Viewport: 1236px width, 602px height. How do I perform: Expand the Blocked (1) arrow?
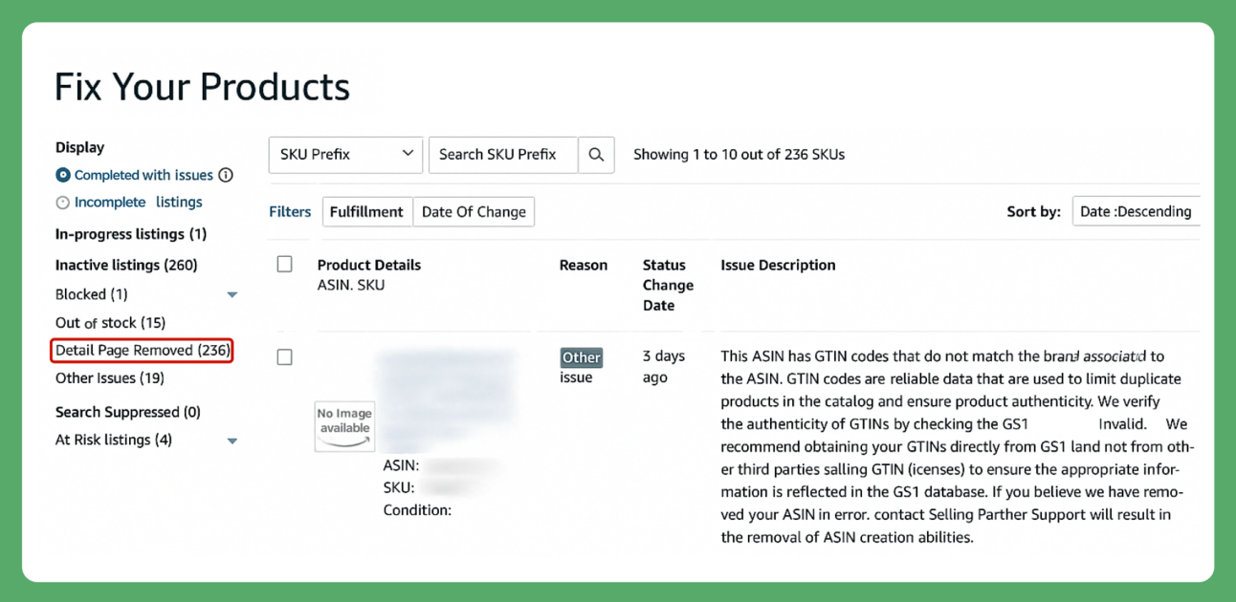point(232,295)
